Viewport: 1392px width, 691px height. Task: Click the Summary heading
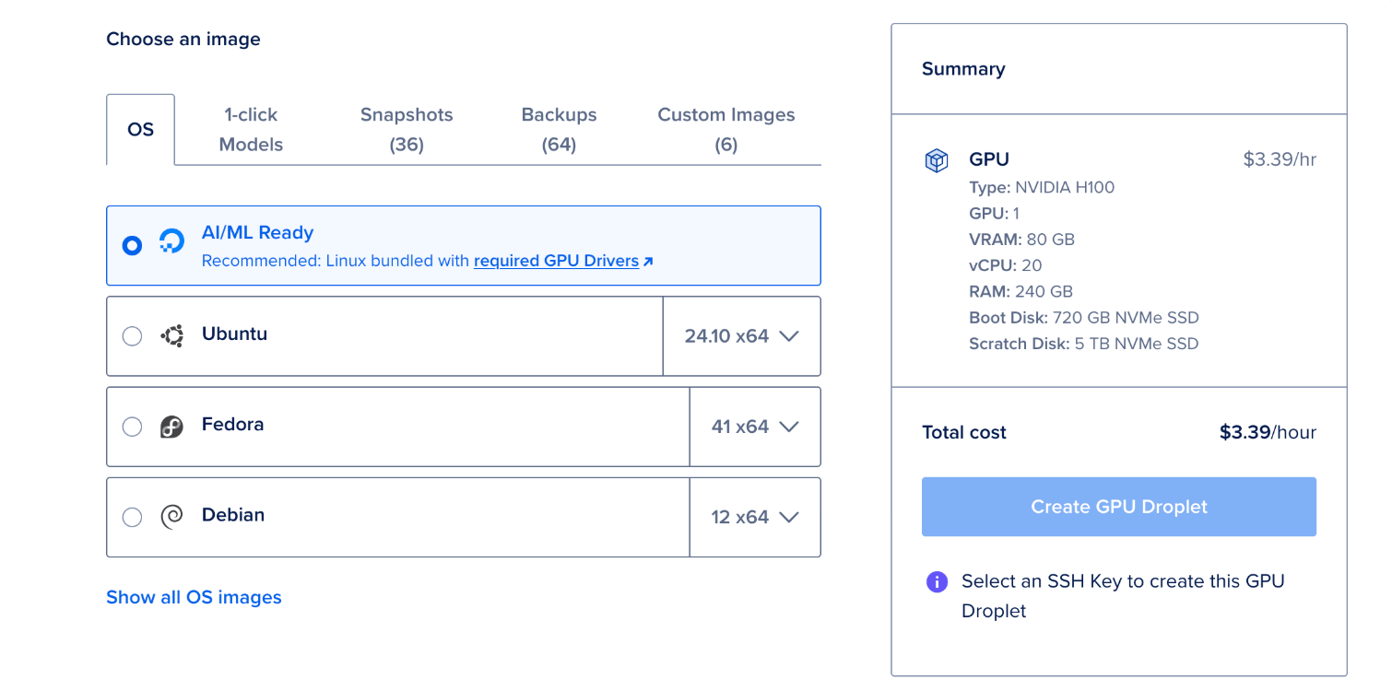pos(963,69)
